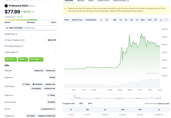Toggle LOG scale on the chart
Viewport: 171px width, 118px height.
150,20
